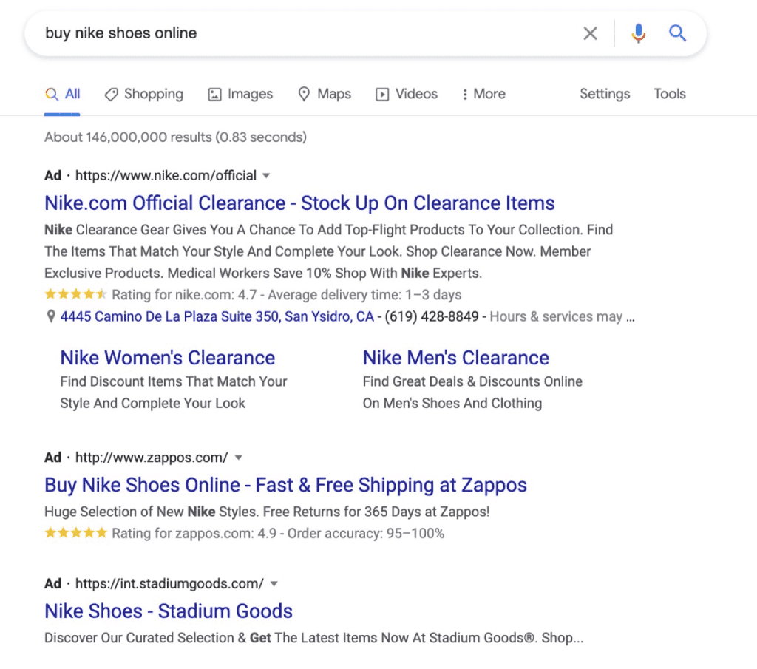Click the http://www.zappos.com/ URL text
The height and width of the screenshot is (669, 757).
tap(152, 458)
